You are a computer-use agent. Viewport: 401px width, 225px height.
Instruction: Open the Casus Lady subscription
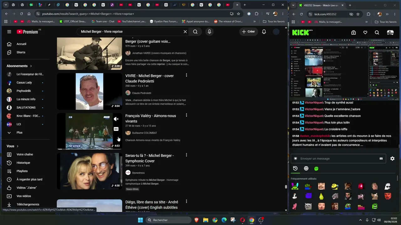(26, 82)
